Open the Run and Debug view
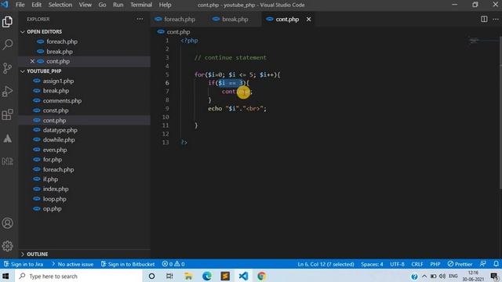The height and width of the screenshot is (282, 502). (x=7, y=92)
